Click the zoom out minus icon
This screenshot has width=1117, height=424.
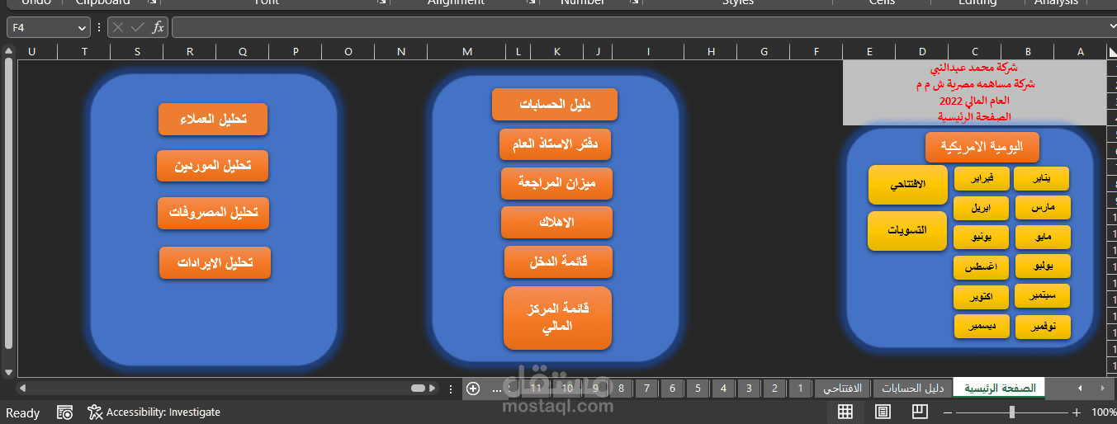(x=949, y=412)
